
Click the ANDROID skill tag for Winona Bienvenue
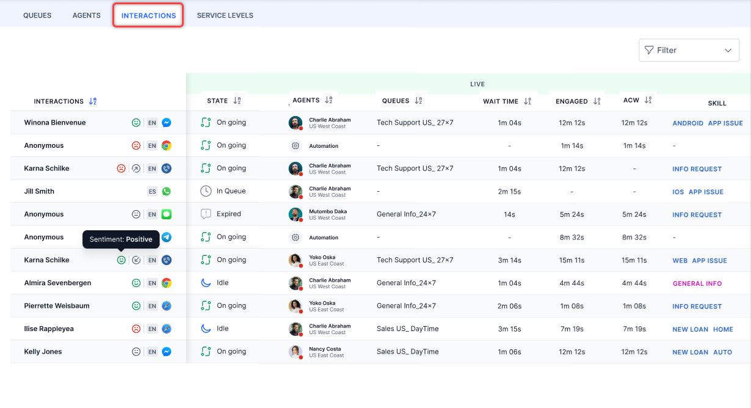(688, 123)
